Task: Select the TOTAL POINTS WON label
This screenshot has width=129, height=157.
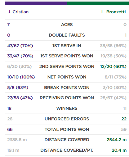Action: [67, 129]
